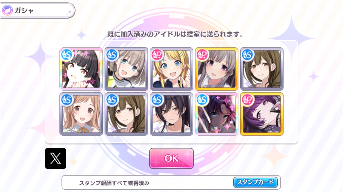Screen dimensions: 343x192
Task: Select the gold-framed silver-haired idol card
Action: click(x=217, y=69)
